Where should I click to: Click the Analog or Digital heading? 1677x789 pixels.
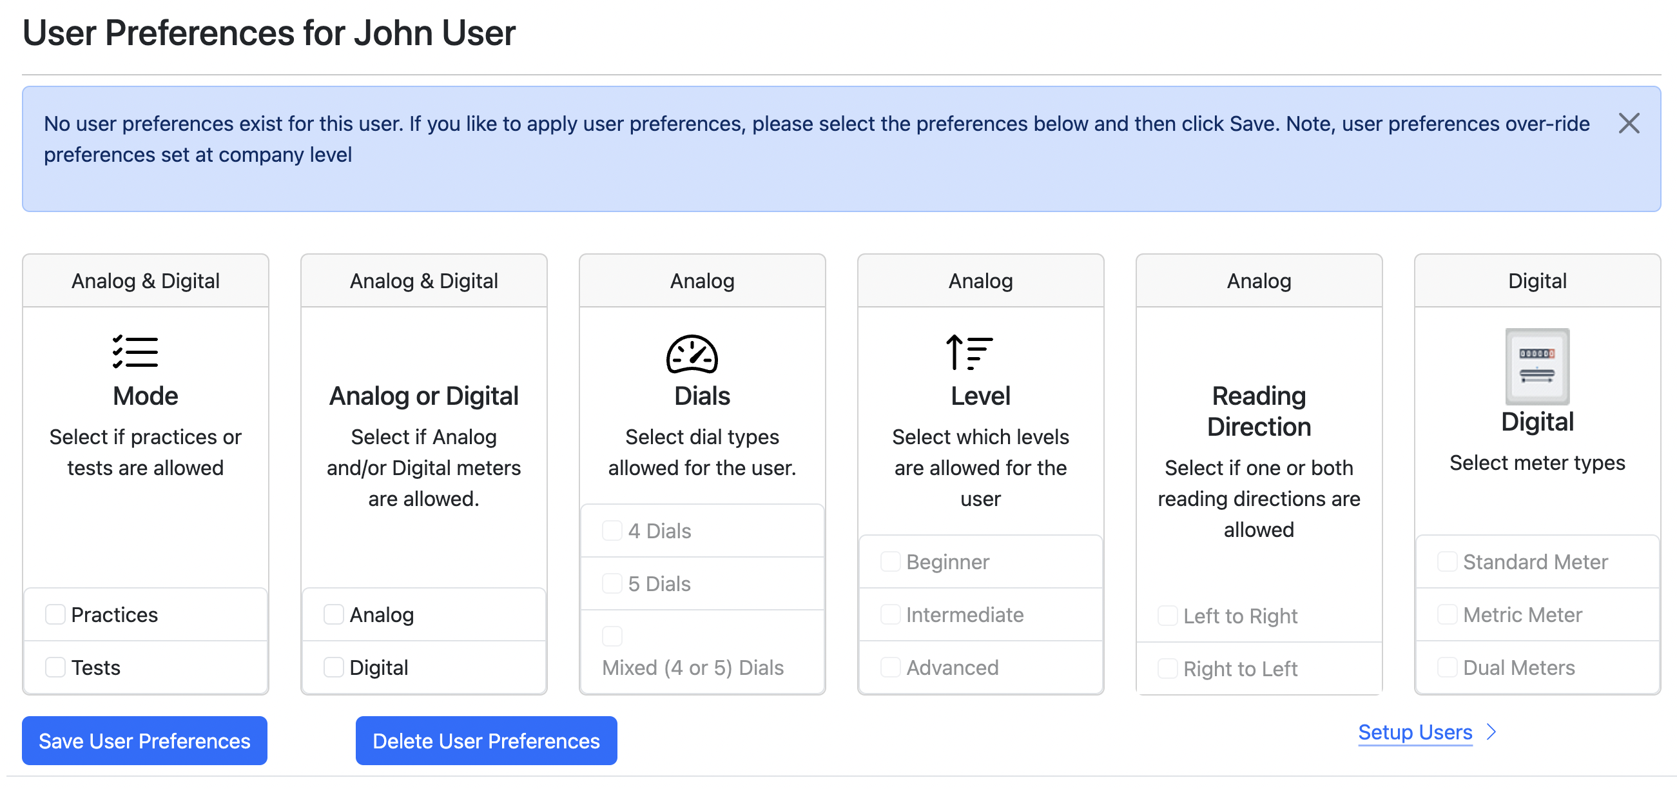[424, 396]
